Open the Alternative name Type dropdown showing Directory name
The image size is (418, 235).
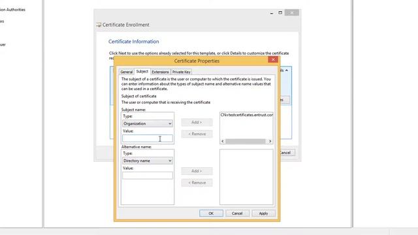pos(148,161)
